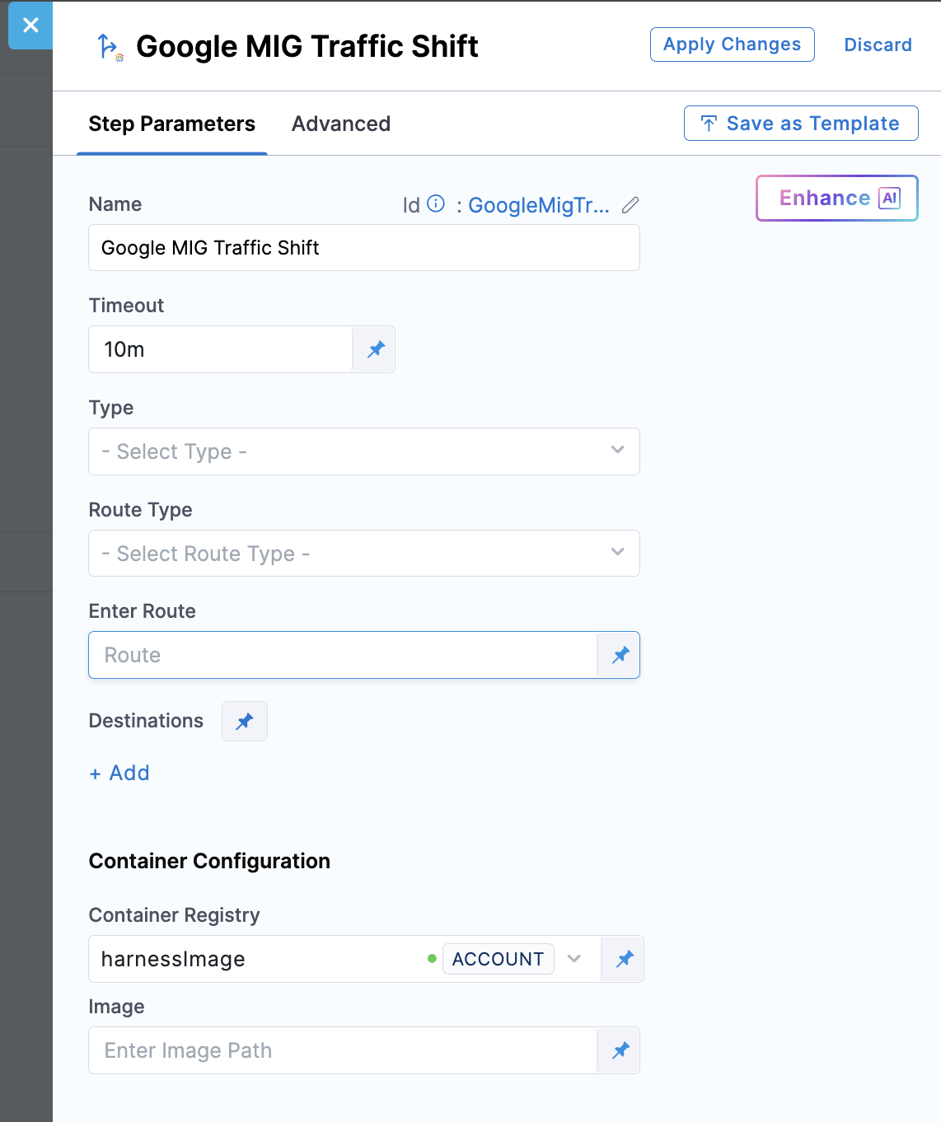Viewport: 941px width, 1122px height.
Task: Edit the step Id with pencil icon
Action: (x=630, y=205)
